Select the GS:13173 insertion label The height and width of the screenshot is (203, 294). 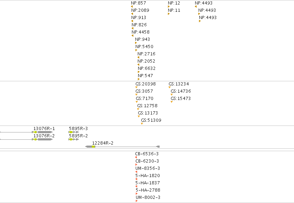click(x=148, y=113)
